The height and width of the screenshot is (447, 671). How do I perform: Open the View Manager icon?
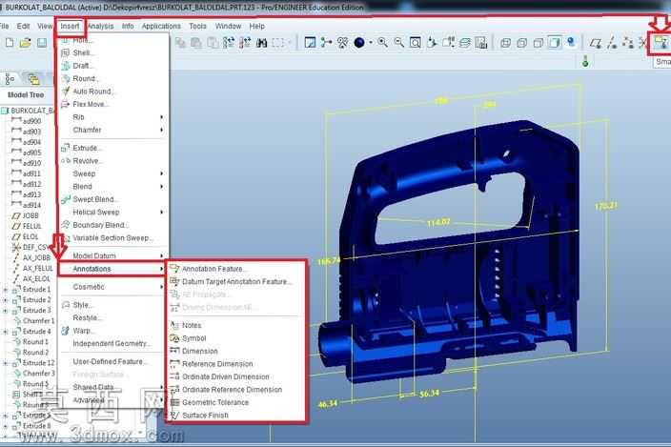pos(481,43)
